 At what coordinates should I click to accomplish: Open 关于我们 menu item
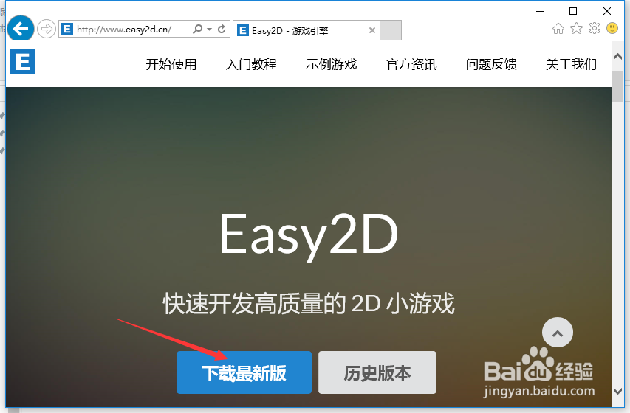click(572, 64)
